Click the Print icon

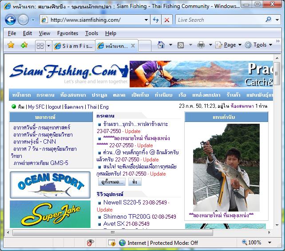pos(201,45)
